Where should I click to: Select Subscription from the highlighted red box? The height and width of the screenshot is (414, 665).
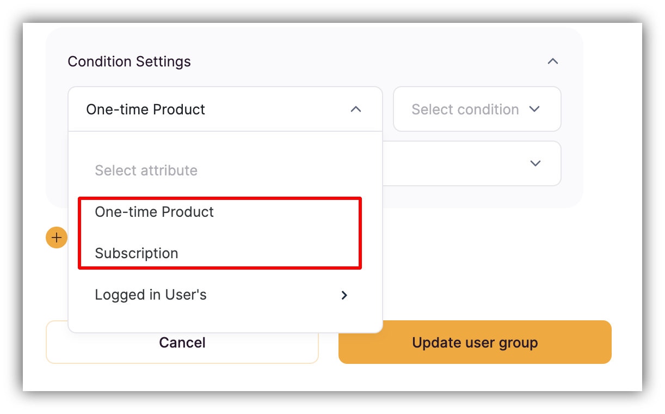pos(137,253)
